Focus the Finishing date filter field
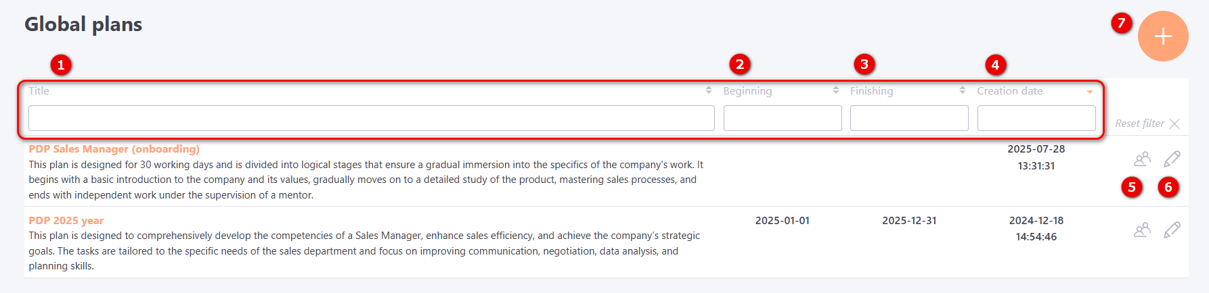The image size is (1209, 293). (909, 118)
